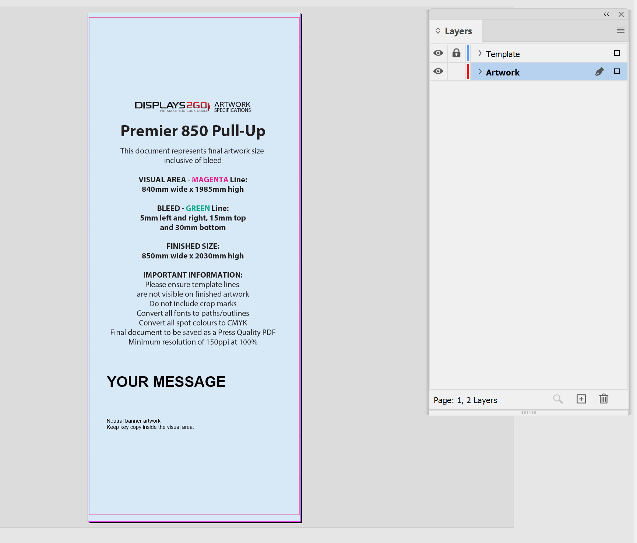Viewport: 637px width, 543px height.
Task: Hide the Template layer with its eye icon
Action: coord(438,53)
